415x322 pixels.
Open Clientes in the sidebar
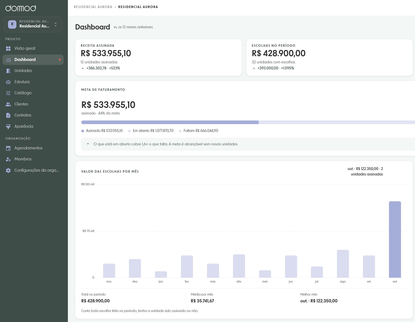[x=33, y=104]
